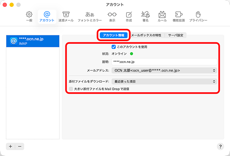Open the 表示 glasses icon pane

[112, 16]
